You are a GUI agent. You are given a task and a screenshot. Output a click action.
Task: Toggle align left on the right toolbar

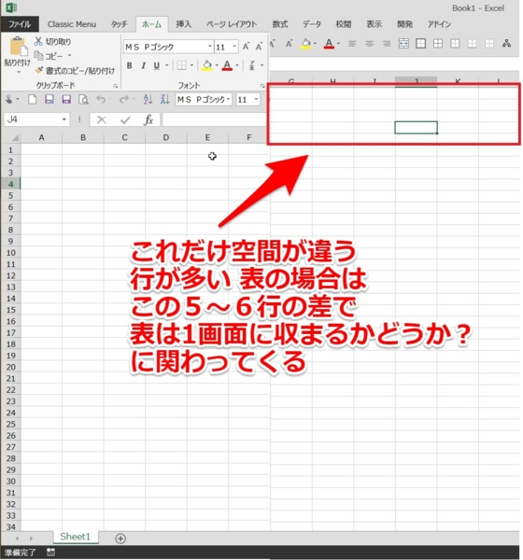(352, 44)
